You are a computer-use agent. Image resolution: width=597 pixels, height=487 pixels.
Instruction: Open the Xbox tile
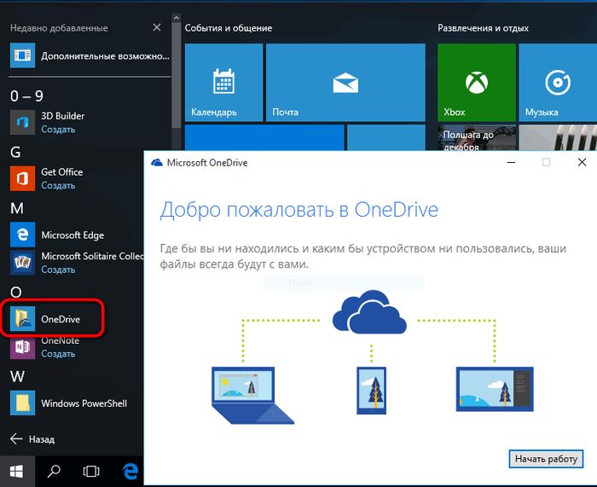pyautogui.click(x=476, y=83)
